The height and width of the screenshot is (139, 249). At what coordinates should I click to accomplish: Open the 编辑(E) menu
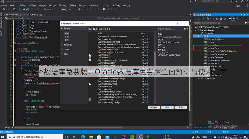[x=13, y=5]
